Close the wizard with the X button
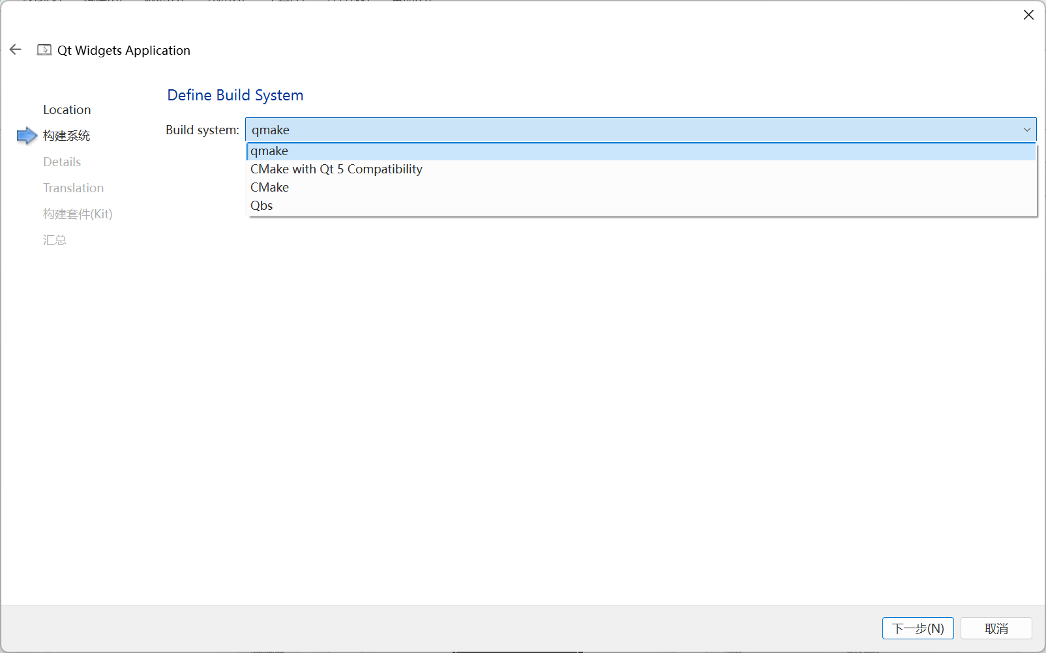The height and width of the screenshot is (653, 1046). pyautogui.click(x=1028, y=14)
